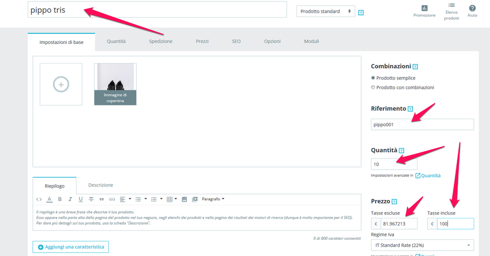
Task: Open the Prodotto standard dropdown
Action: (326, 11)
